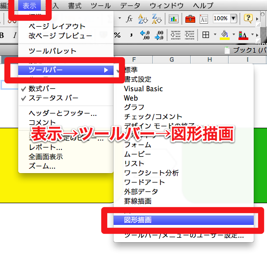Open the データ menu

click(x=130, y=6)
